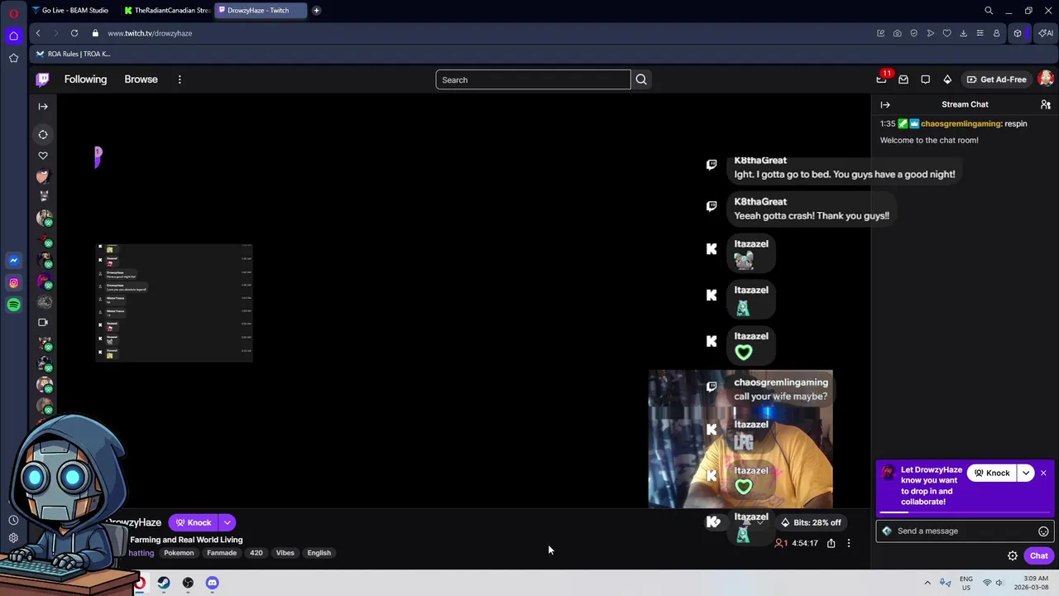Open the Twitch whispers inbox icon
Viewport: 1059px width, 596px height.
tap(903, 79)
